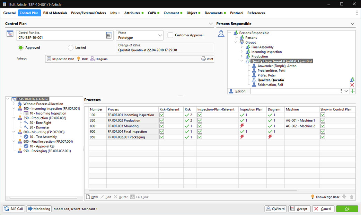Screen dimensions: 361x215
Task: Uncheck Show in Control Plan for Packaging
Action: [x=323, y=137]
